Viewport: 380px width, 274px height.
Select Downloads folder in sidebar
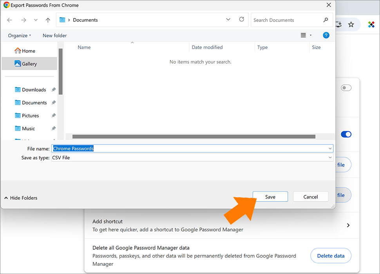click(34, 90)
